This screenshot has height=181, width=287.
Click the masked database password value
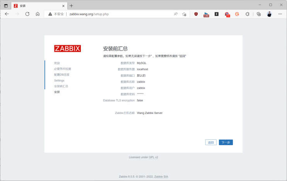[140, 94]
